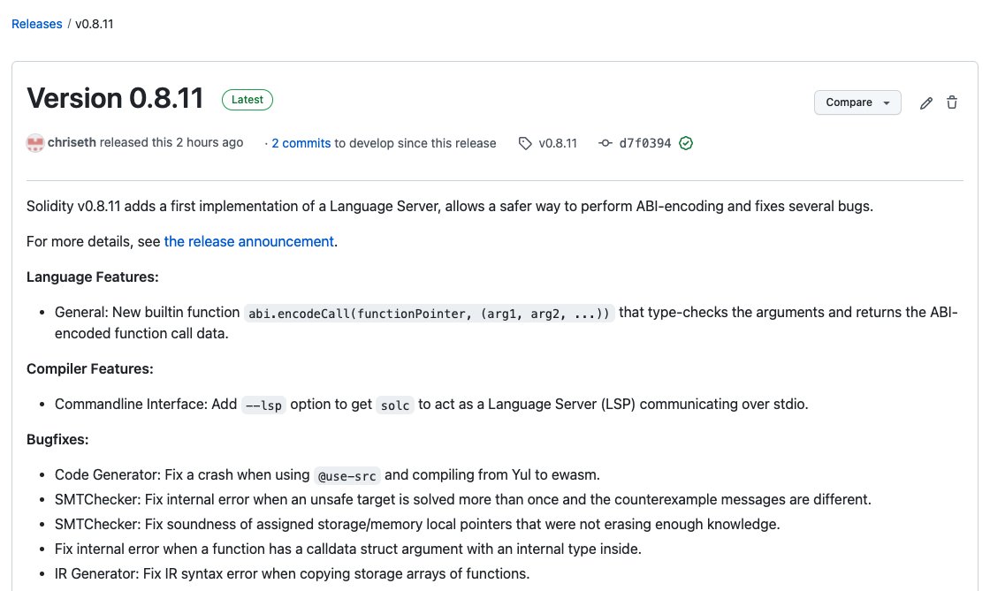Open the 2 commits link

[301, 143]
